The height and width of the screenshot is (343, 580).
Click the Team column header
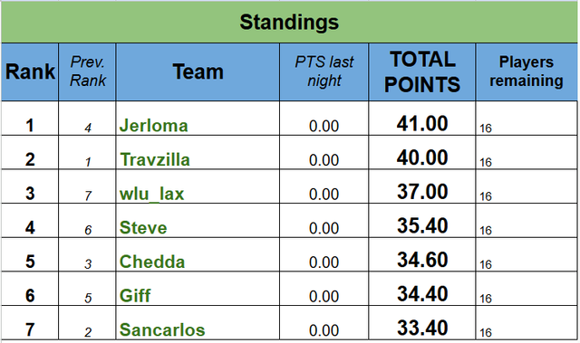tap(198, 71)
